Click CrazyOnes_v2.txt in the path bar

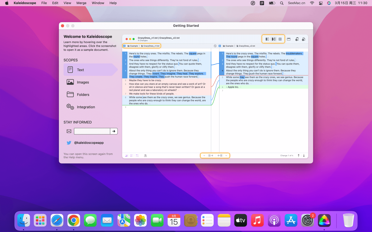(x=246, y=46)
